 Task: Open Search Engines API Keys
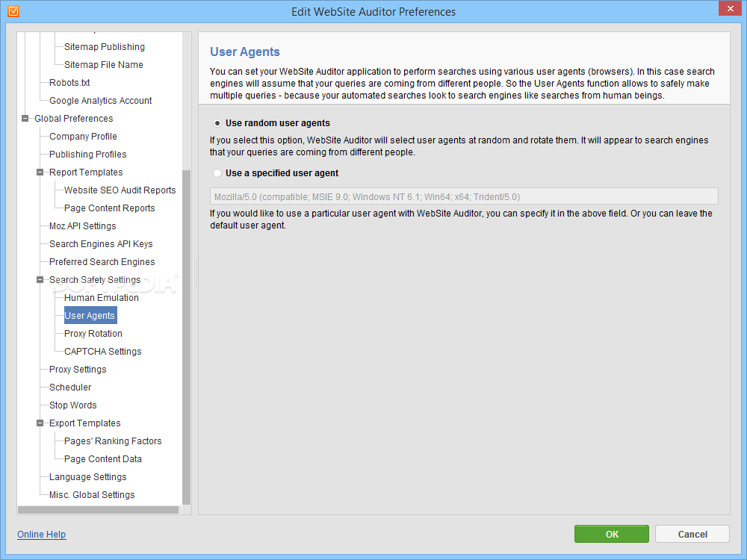[x=101, y=244]
